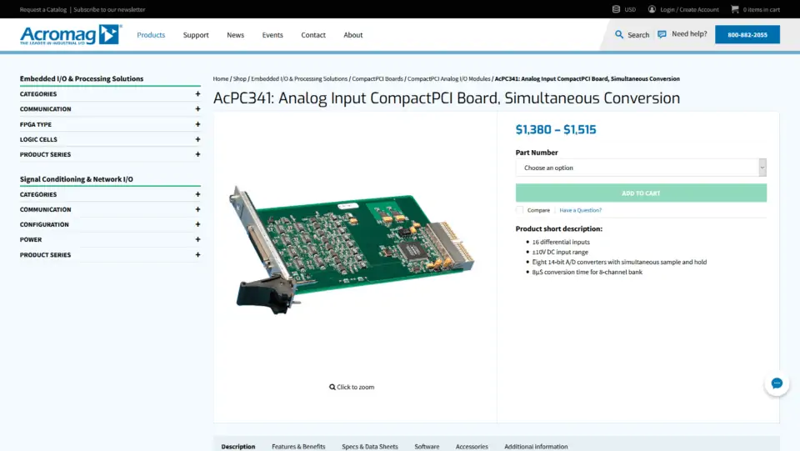The width and height of the screenshot is (800, 451).
Task: Open the Products menu
Action: click(x=151, y=35)
